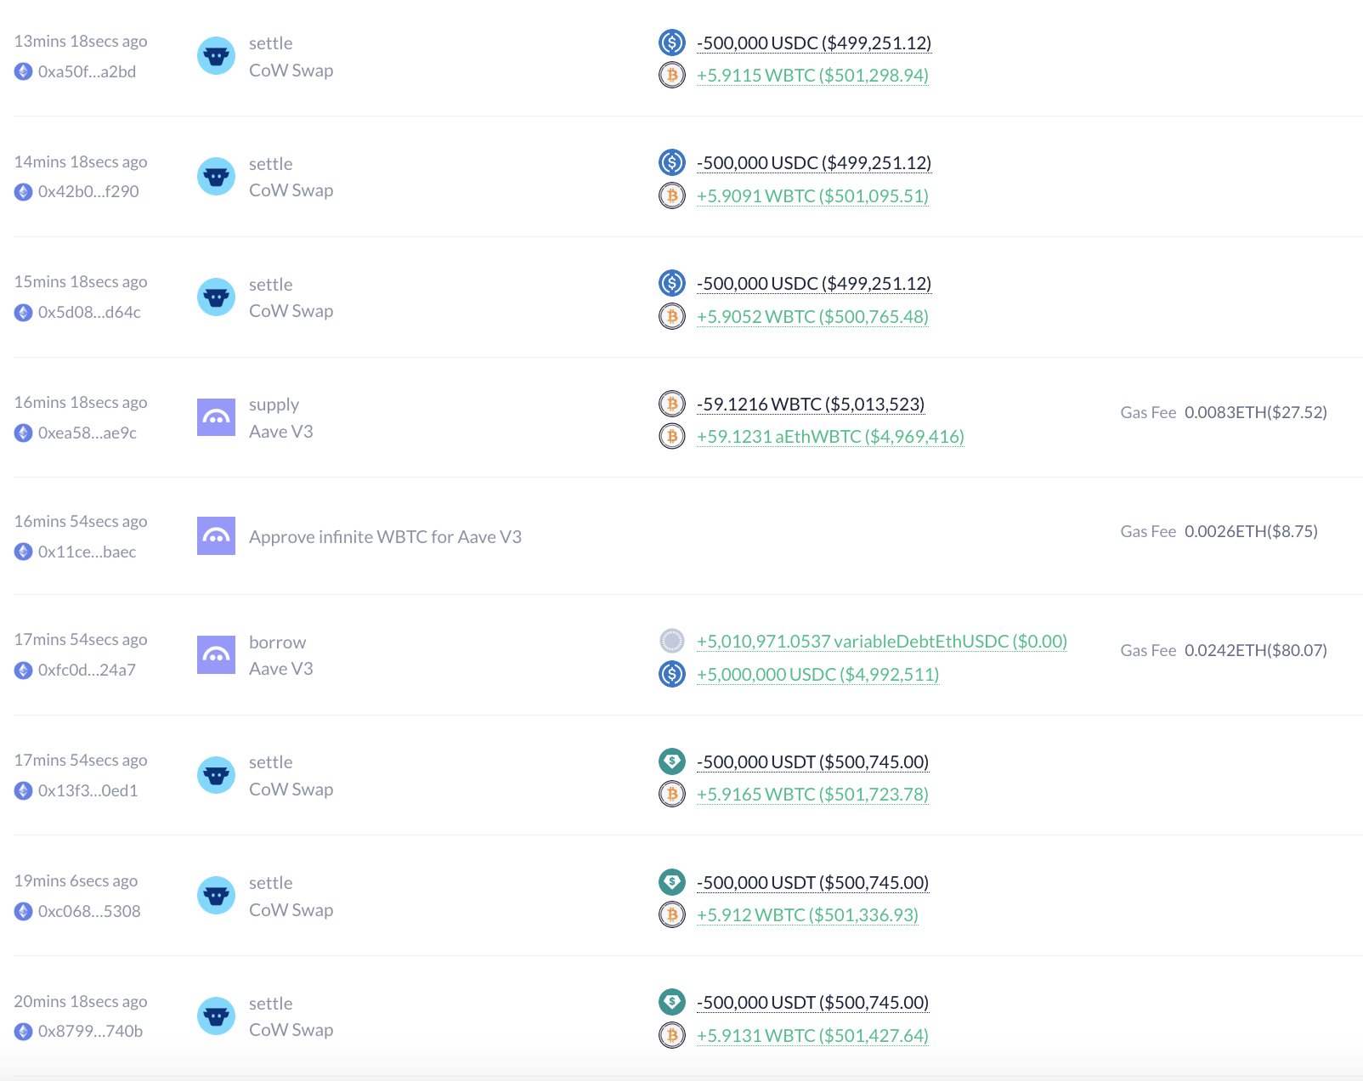This screenshot has width=1363, height=1081.
Task: Open the +5.9165 WBTC ($501,723.78) amount
Action: coord(812,795)
